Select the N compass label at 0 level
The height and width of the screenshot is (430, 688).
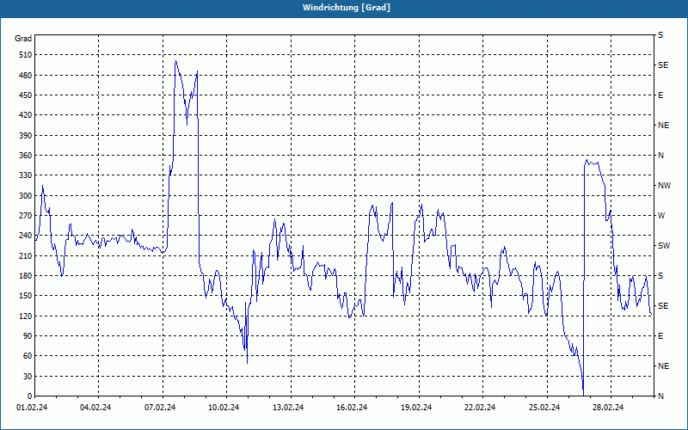pyautogui.click(x=660, y=396)
